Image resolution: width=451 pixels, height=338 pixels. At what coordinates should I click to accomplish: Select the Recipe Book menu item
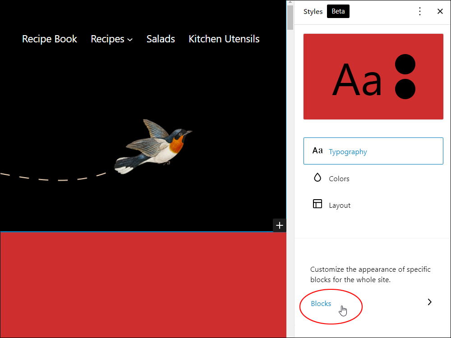(50, 39)
